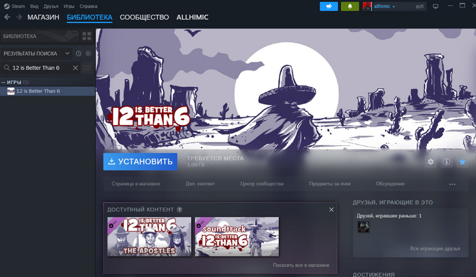Open the Вид menu
The height and width of the screenshot is (277, 476).
34,6
